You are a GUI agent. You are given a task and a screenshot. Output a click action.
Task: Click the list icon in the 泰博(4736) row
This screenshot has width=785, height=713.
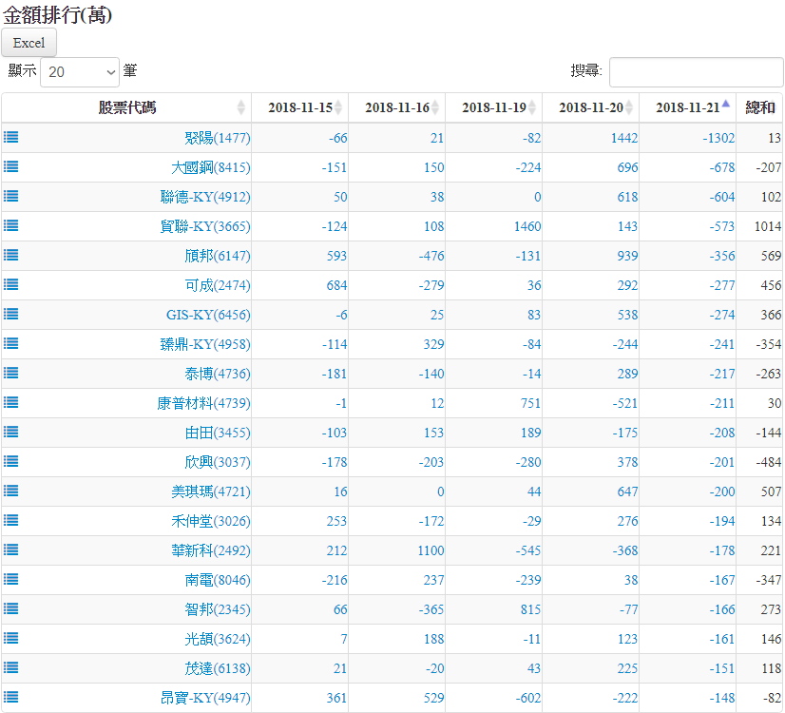[x=10, y=373]
